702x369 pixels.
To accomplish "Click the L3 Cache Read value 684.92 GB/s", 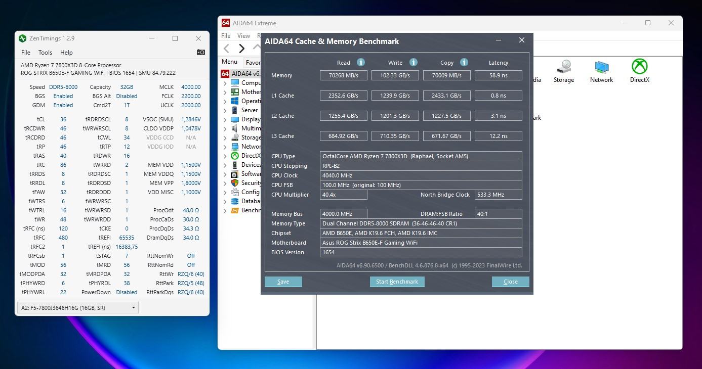I will pos(344,136).
